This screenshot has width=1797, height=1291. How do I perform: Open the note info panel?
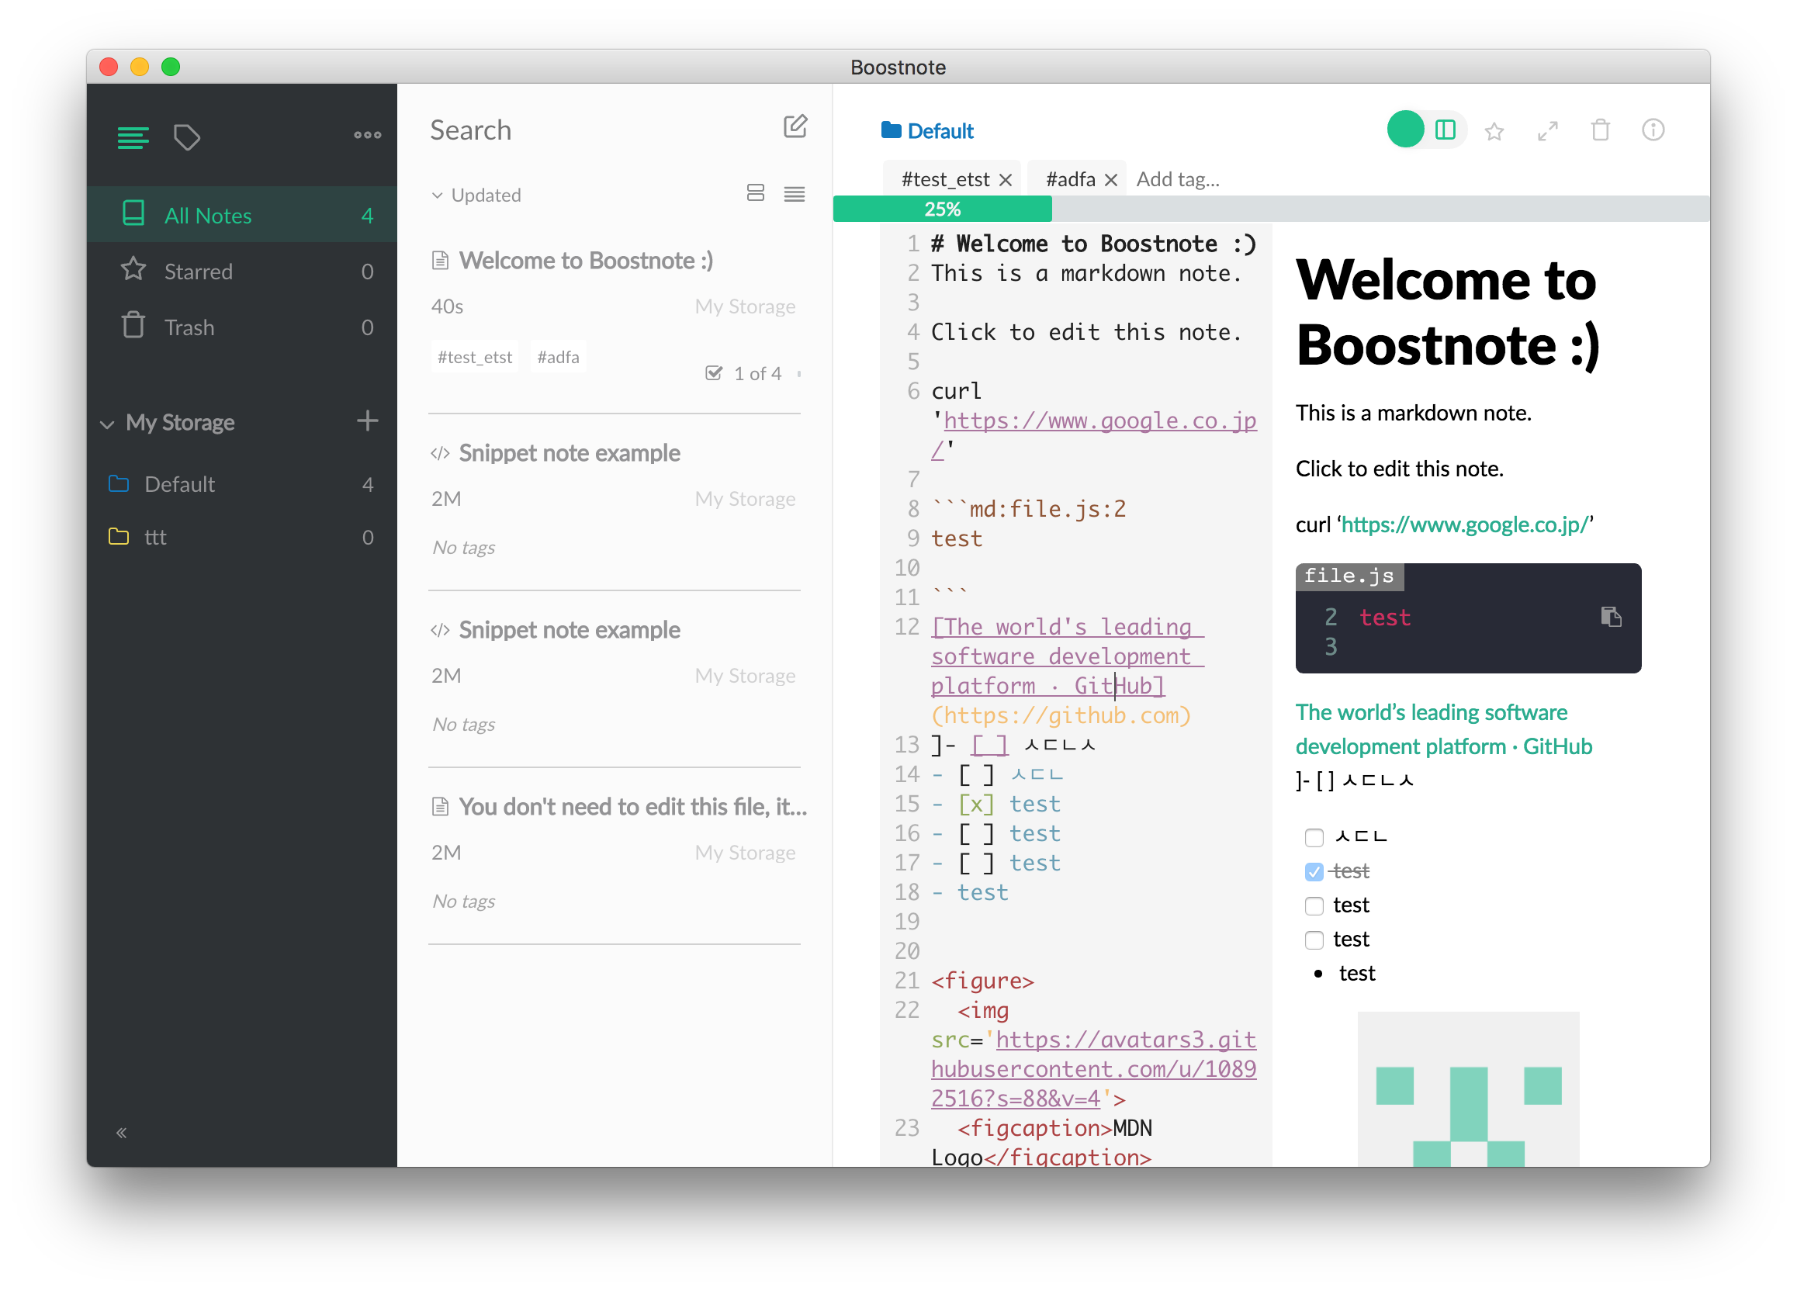point(1653,130)
